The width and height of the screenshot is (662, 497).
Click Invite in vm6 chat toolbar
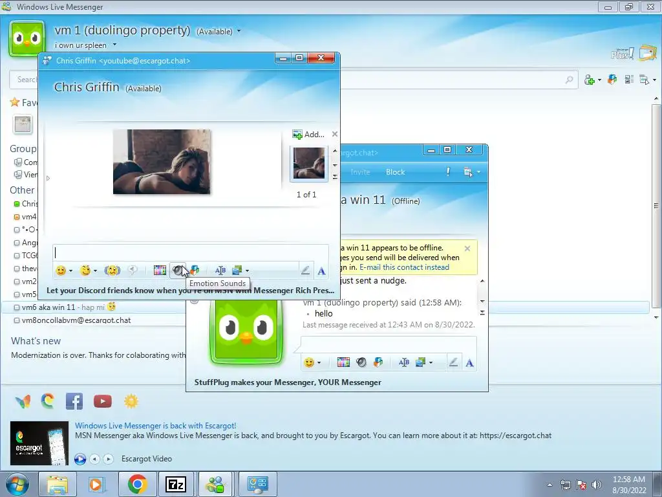pyautogui.click(x=360, y=172)
